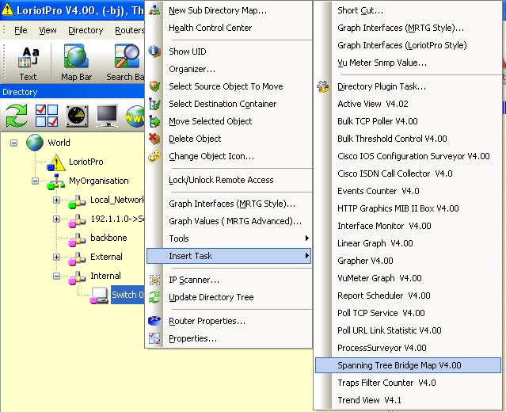Click the Show UID info icon
This screenshot has width=506, height=412.
(x=155, y=51)
